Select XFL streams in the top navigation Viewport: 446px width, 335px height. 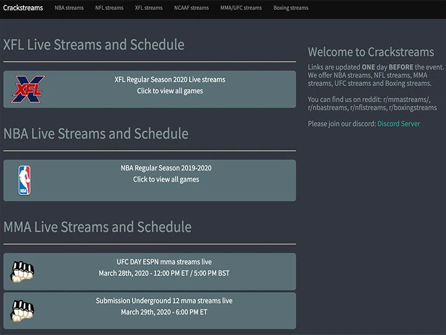point(148,8)
